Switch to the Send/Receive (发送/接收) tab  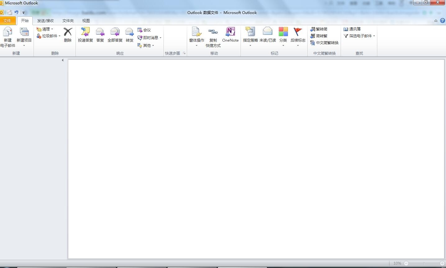45,21
